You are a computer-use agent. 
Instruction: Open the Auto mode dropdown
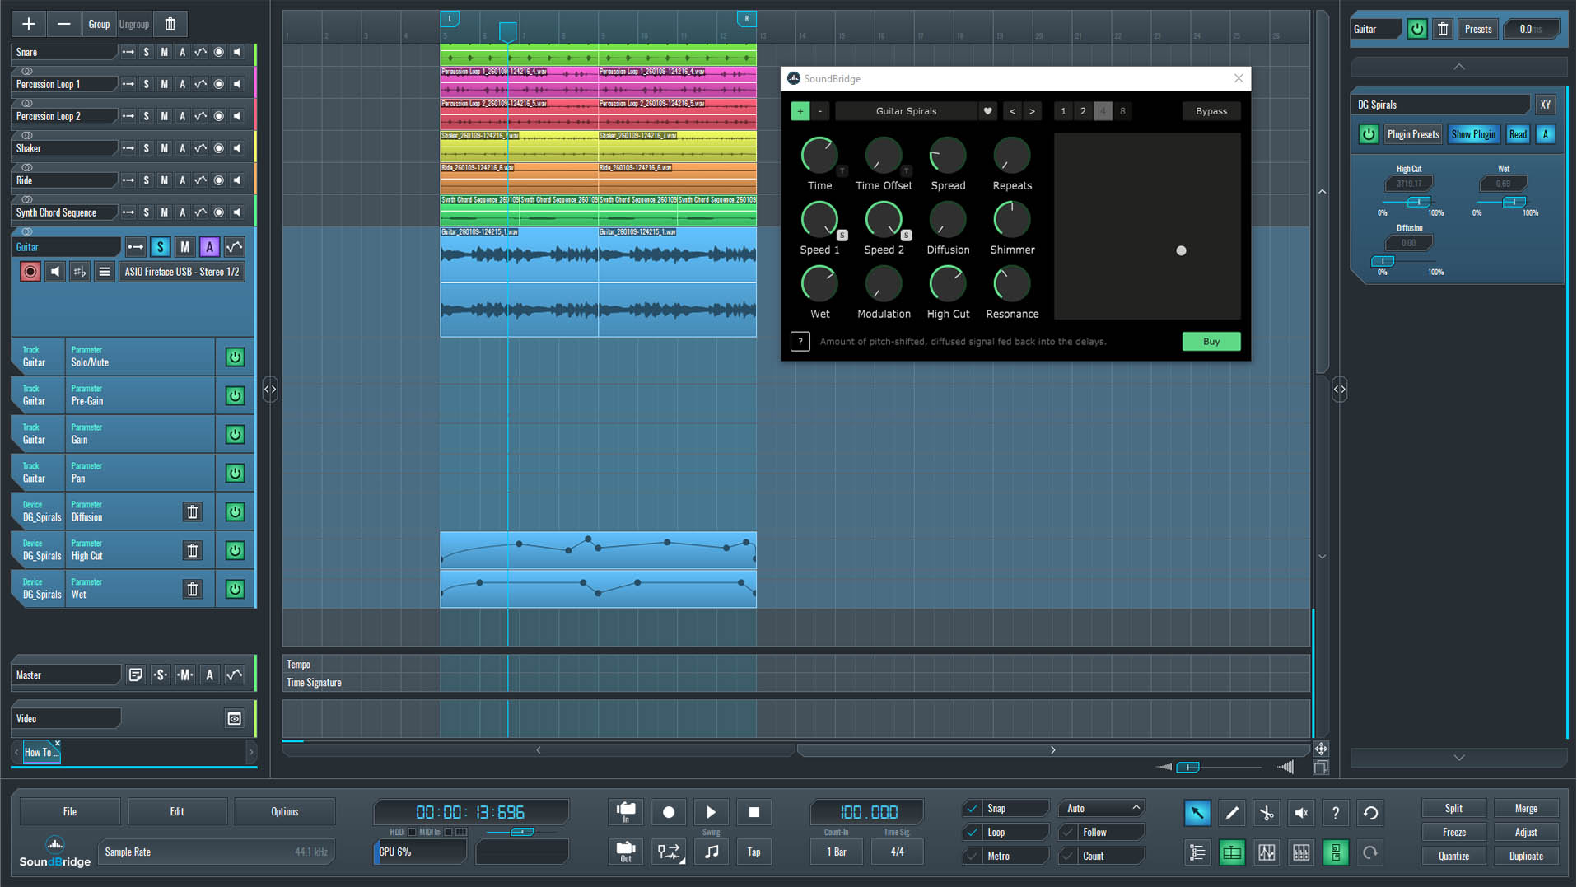[x=1102, y=809]
